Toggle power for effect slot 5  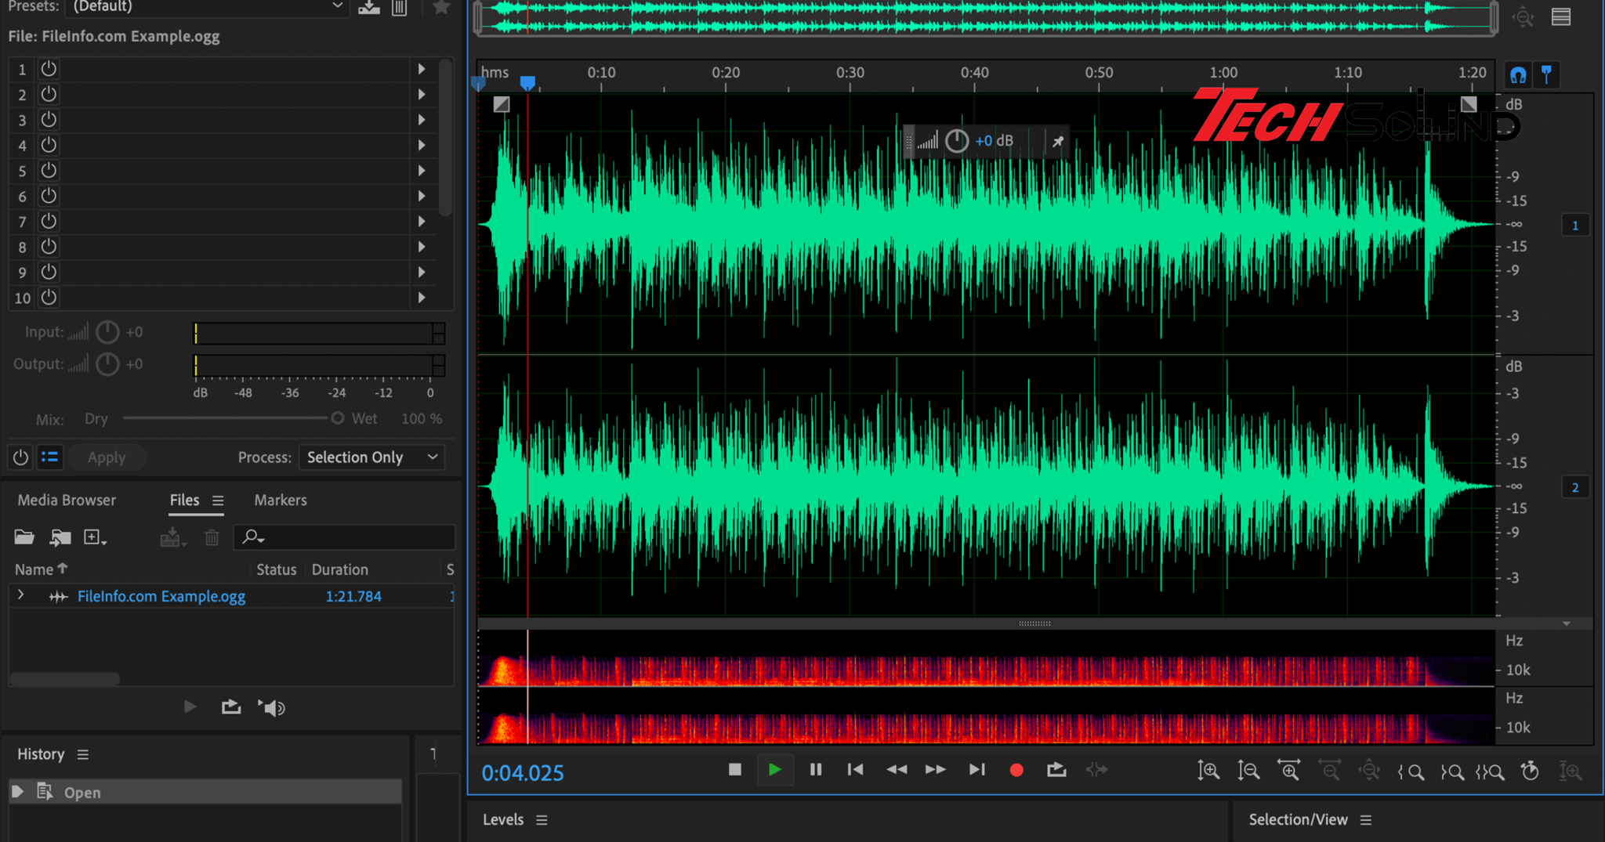[49, 171]
